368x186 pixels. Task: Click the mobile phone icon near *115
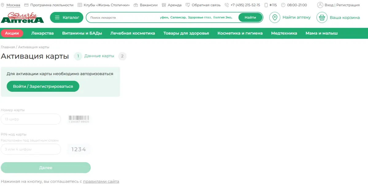[266, 5]
